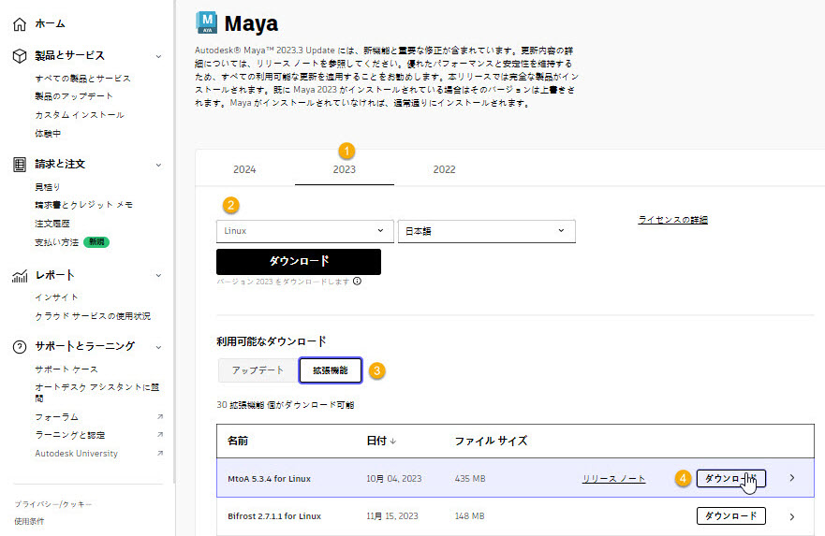The width and height of the screenshot is (825, 536).
Task: Open リリース ノート for MtoA 5.3.4
Action: pyautogui.click(x=613, y=479)
